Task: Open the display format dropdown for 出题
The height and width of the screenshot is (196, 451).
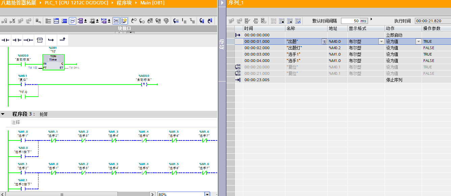Action: click(x=382, y=41)
